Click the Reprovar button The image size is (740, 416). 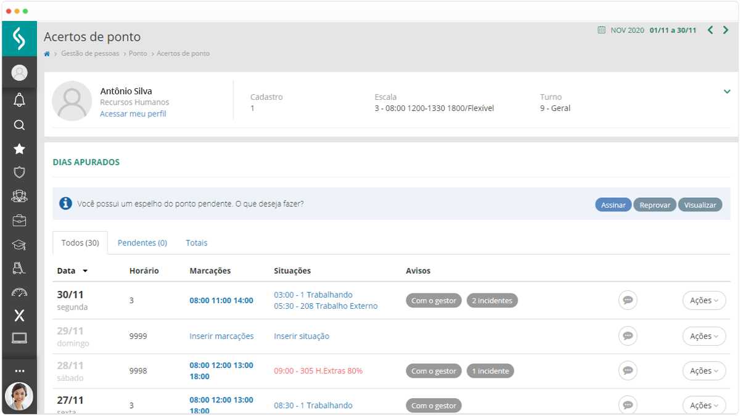(x=654, y=205)
